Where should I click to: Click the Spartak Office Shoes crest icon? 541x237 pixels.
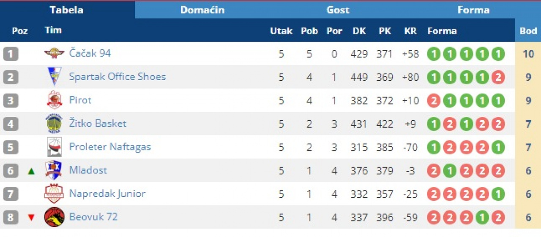pyautogui.click(x=54, y=77)
